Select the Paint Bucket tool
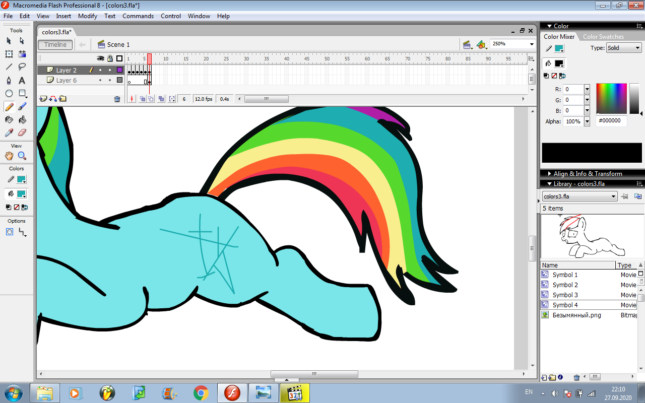Image resolution: width=645 pixels, height=403 pixels. click(22, 120)
